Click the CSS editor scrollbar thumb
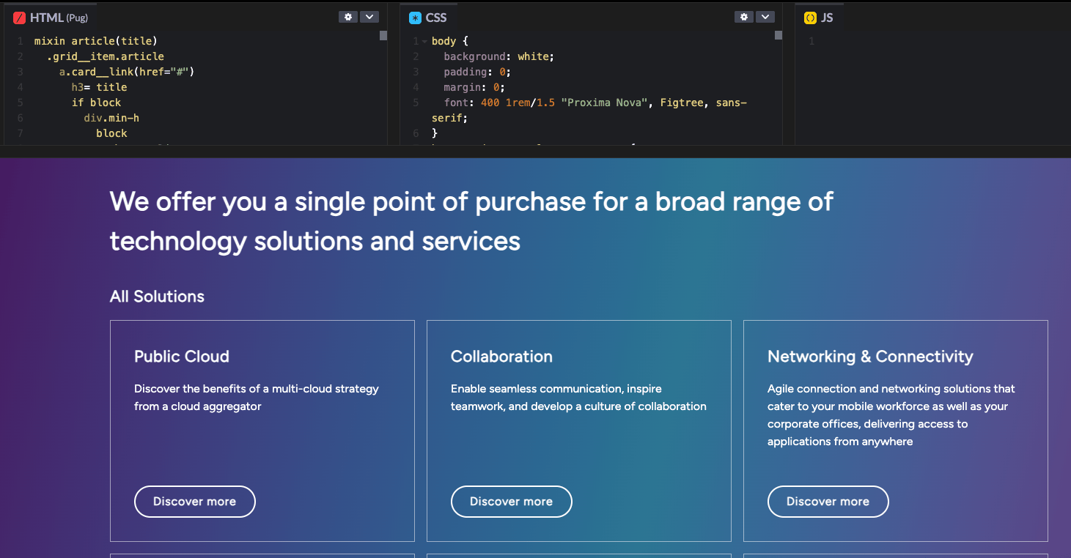 [x=779, y=35]
